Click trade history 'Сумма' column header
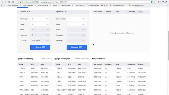The height and width of the screenshot is (95, 169). click(x=140, y=64)
